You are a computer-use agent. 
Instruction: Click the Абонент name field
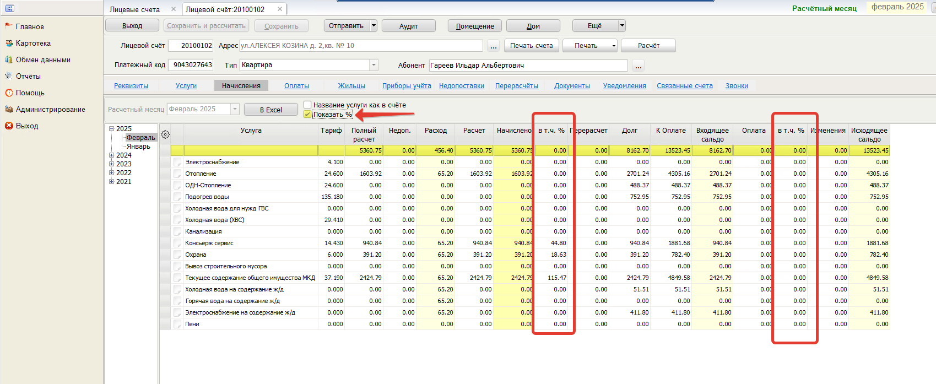(x=528, y=66)
